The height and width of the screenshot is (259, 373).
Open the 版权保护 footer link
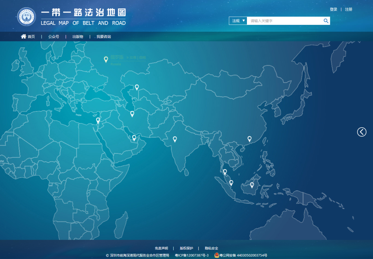186,248
